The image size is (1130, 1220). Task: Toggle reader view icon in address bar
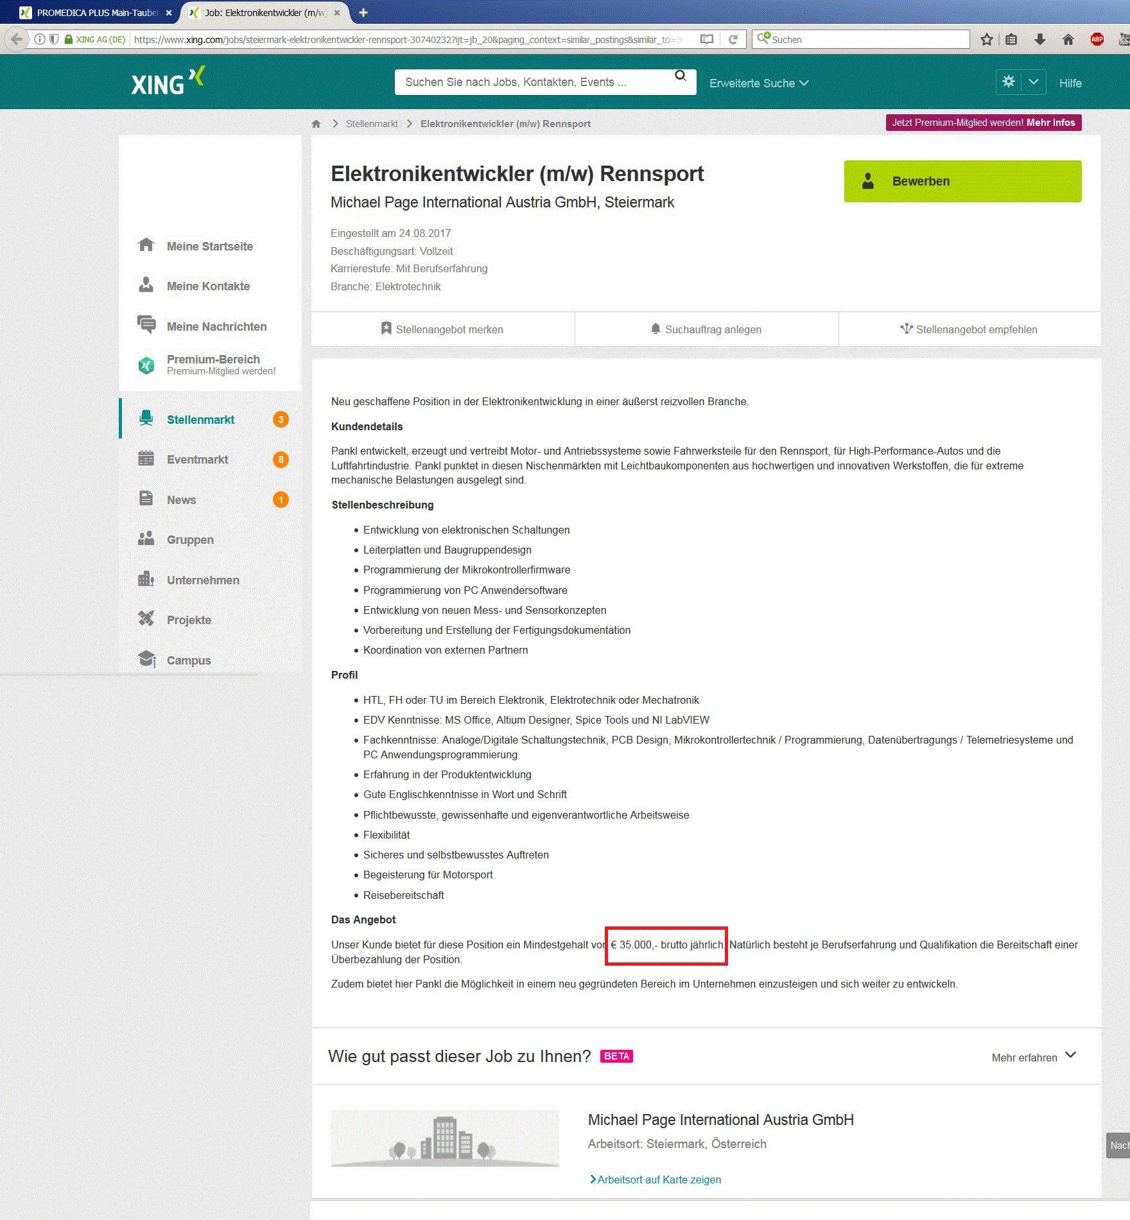707,39
